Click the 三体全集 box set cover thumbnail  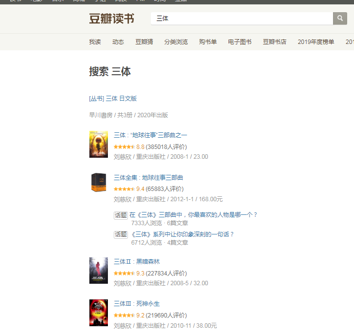[x=99, y=182]
